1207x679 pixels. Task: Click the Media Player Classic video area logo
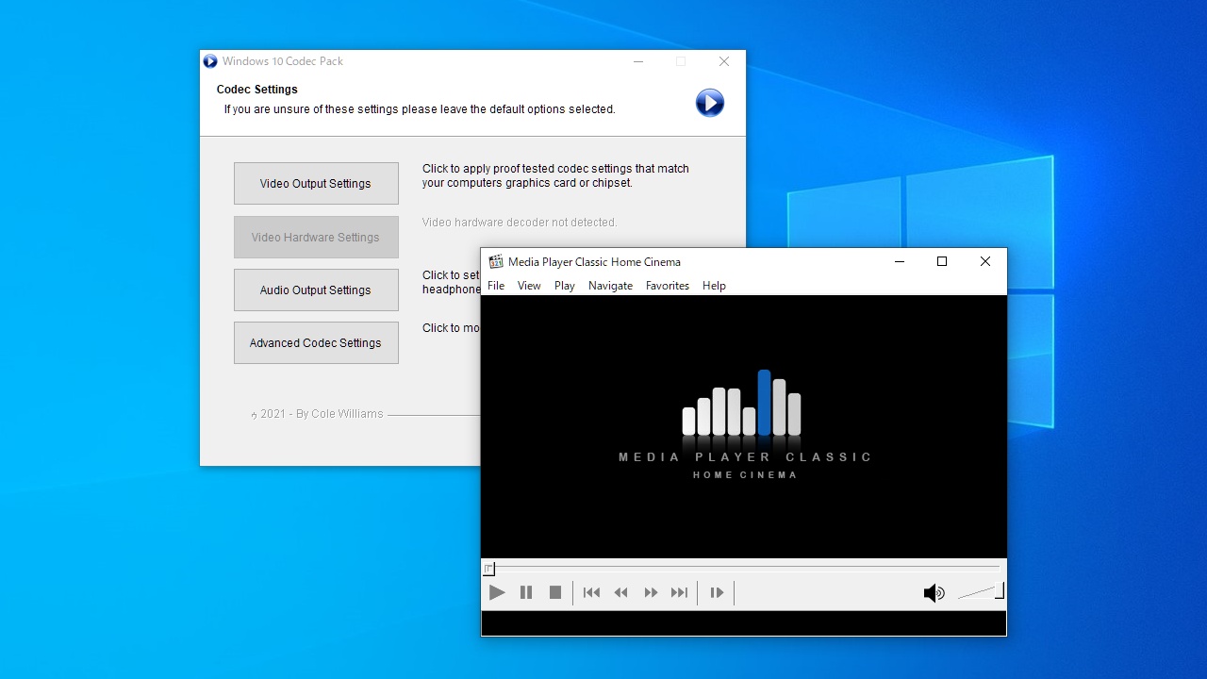click(744, 424)
